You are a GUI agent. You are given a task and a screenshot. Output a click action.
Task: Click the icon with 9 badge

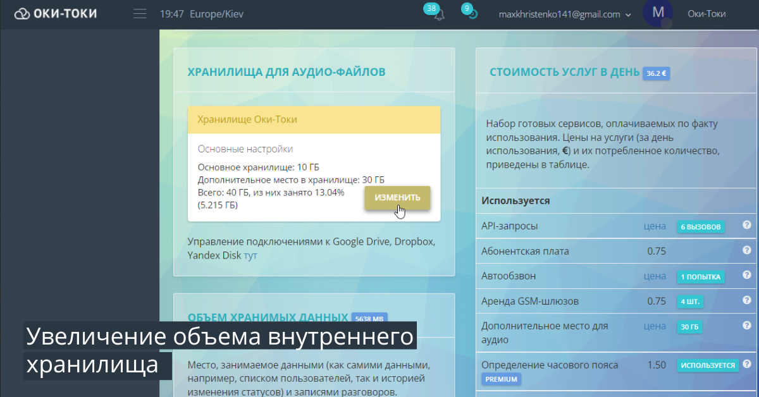click(x=472, y=14)
